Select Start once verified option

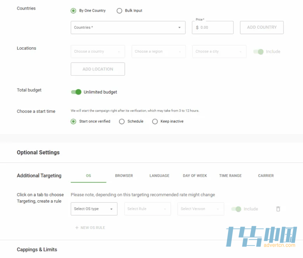(73, 122)
